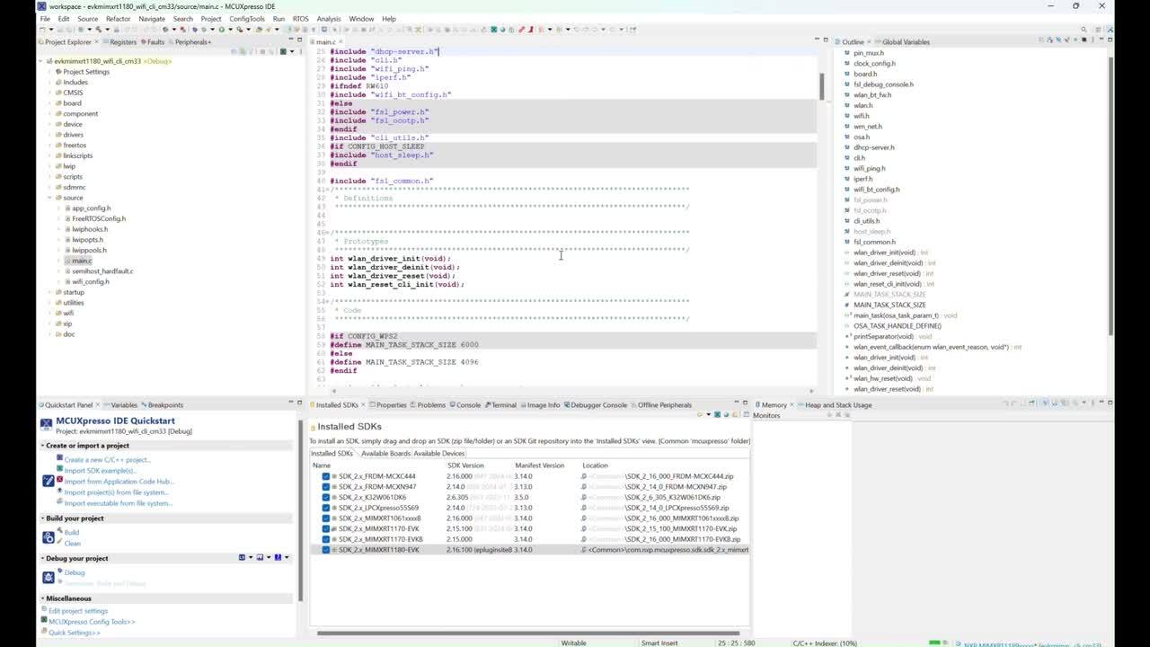Image resolution: width=1150 pixels, height=647 pixels.
Task: Click the MCUXpresso IDE Quickstart logo icon
Action: [46, 424]
